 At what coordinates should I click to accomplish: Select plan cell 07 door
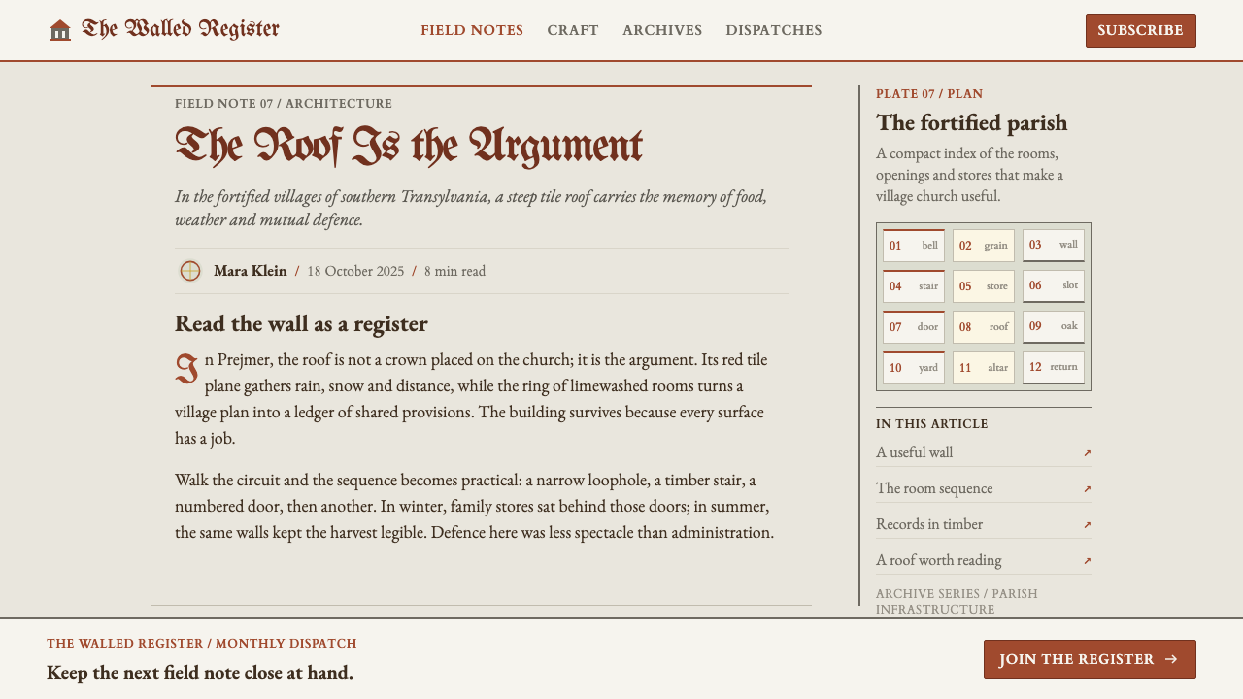[x=914, y=327]
